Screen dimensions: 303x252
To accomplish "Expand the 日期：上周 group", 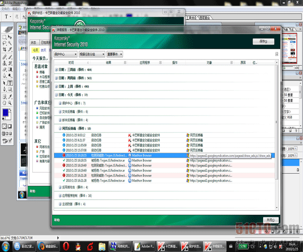I will [56, 86].
